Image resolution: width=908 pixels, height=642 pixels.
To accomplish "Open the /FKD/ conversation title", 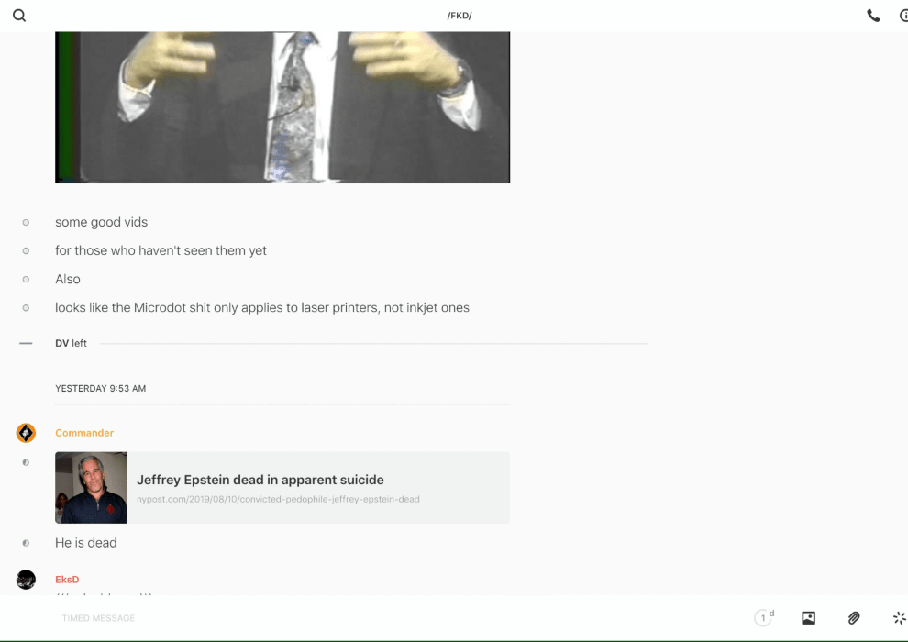I will (460, 16).
